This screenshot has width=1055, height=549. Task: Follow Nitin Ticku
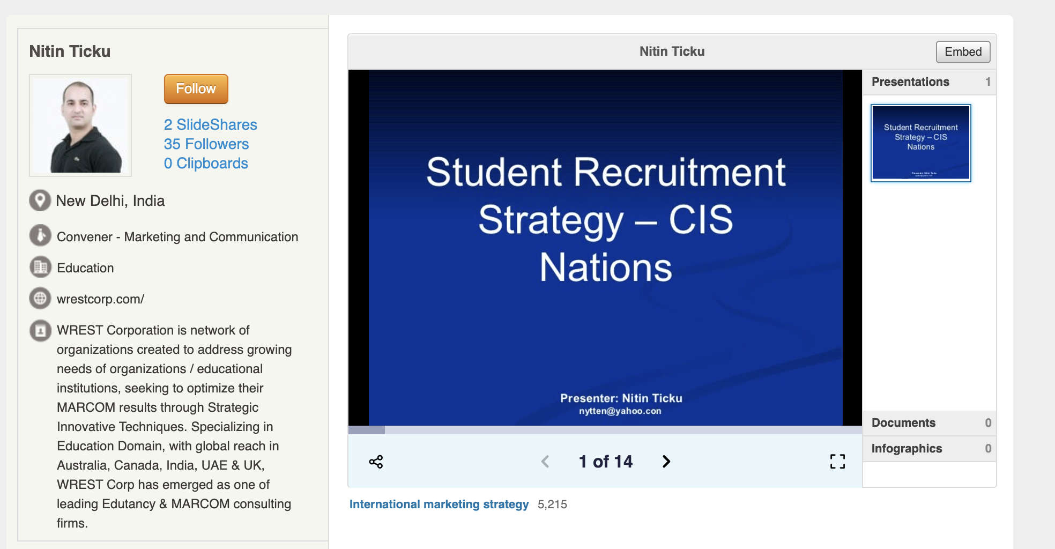coord(196,89)
